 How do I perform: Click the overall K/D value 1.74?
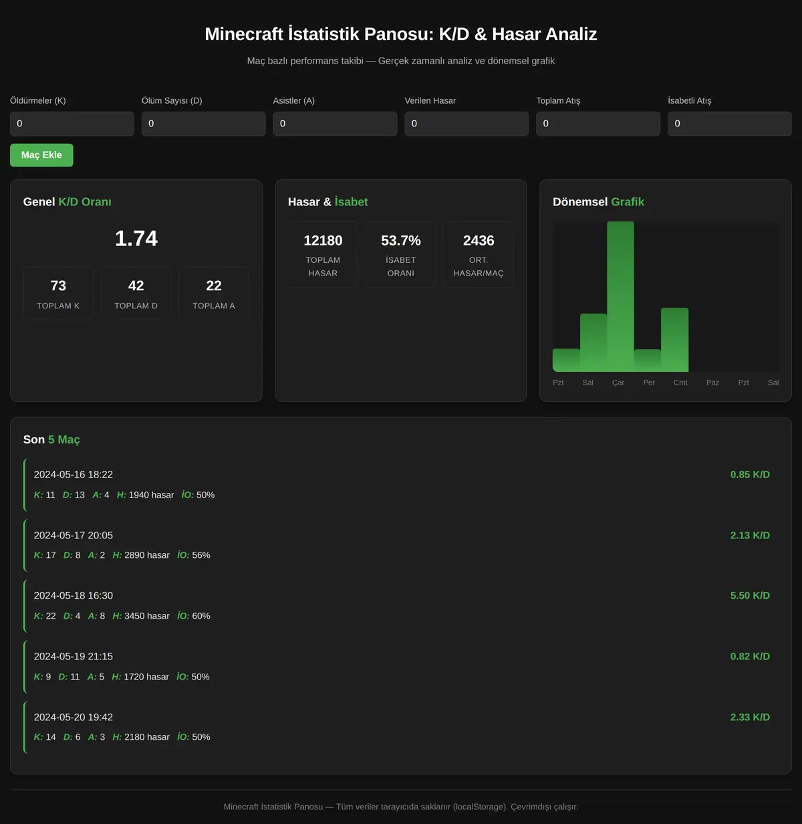136,239
